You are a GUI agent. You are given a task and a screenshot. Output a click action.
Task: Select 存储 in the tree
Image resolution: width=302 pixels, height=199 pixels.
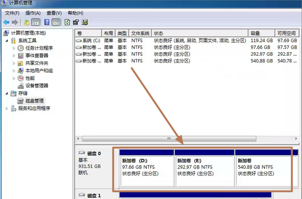pos(23,93)
